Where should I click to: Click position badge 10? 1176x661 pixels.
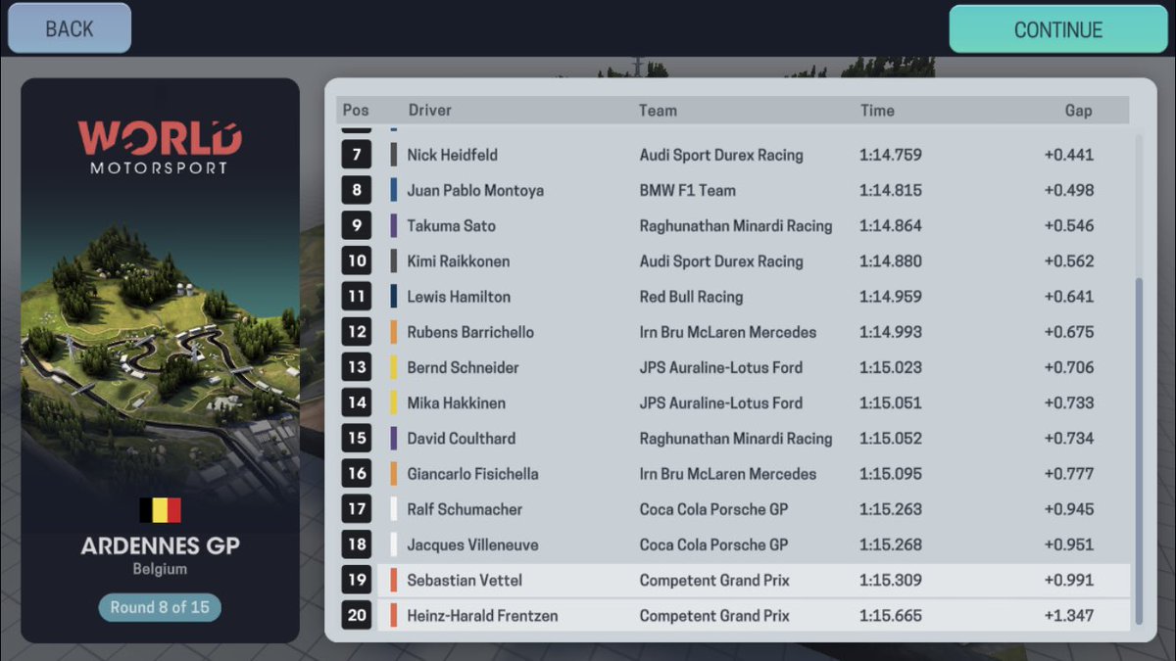coord(357,261)
